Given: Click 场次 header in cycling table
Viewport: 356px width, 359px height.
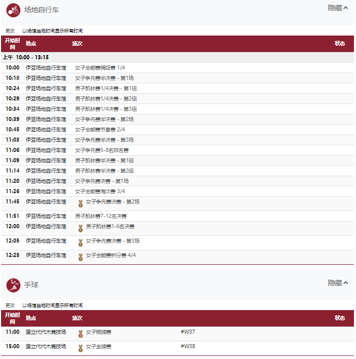Looking at the screenshot, I should pos(77,43).
